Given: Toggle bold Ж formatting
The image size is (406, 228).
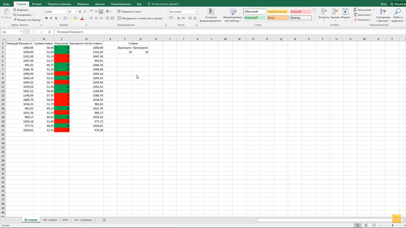Looking at the screenshot, I should pyautogui.click(x=46, y=19).
